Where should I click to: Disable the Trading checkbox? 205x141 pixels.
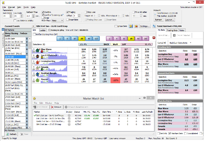(x=68, y=12)
